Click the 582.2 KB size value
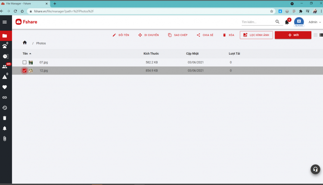Screen dimensions: 323x185 [152, 62]
